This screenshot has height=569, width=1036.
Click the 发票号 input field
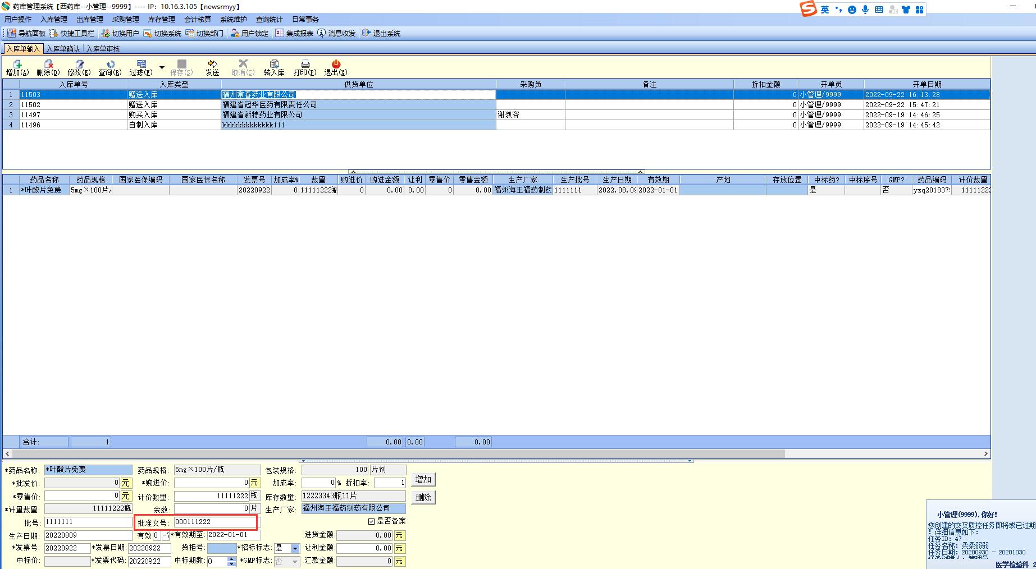67,548
